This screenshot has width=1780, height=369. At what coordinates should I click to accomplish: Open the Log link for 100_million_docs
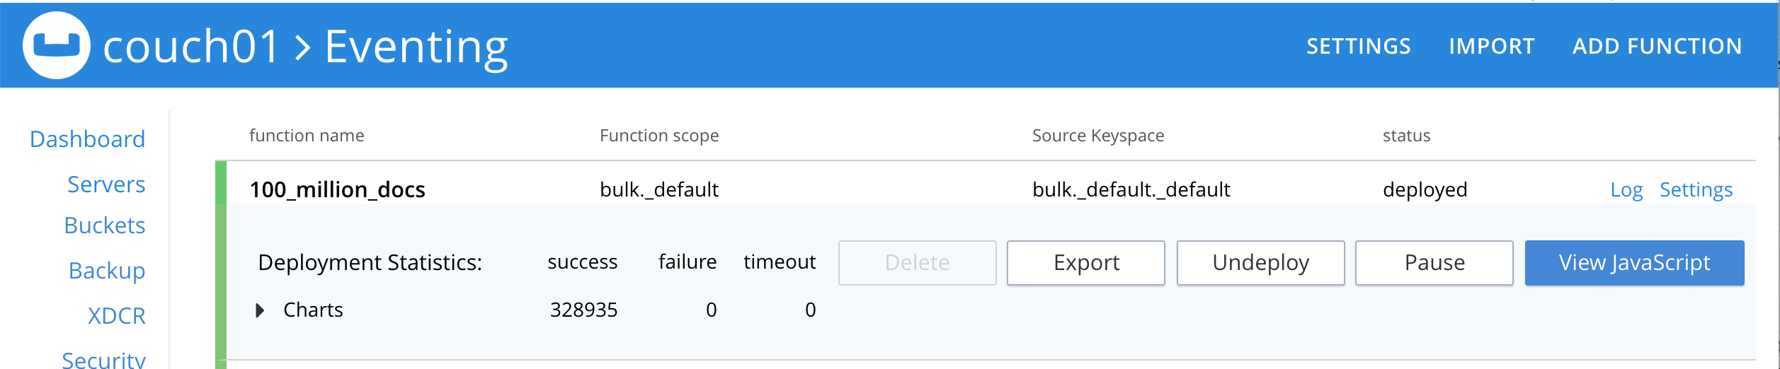(x=1626, y=189)
